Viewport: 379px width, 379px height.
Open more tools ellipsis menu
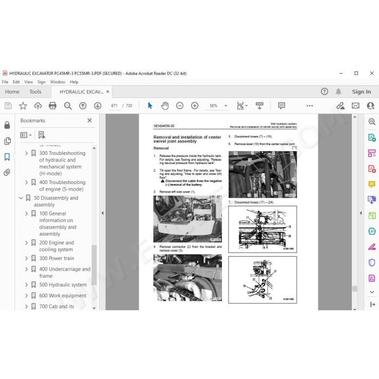(310, 106)
